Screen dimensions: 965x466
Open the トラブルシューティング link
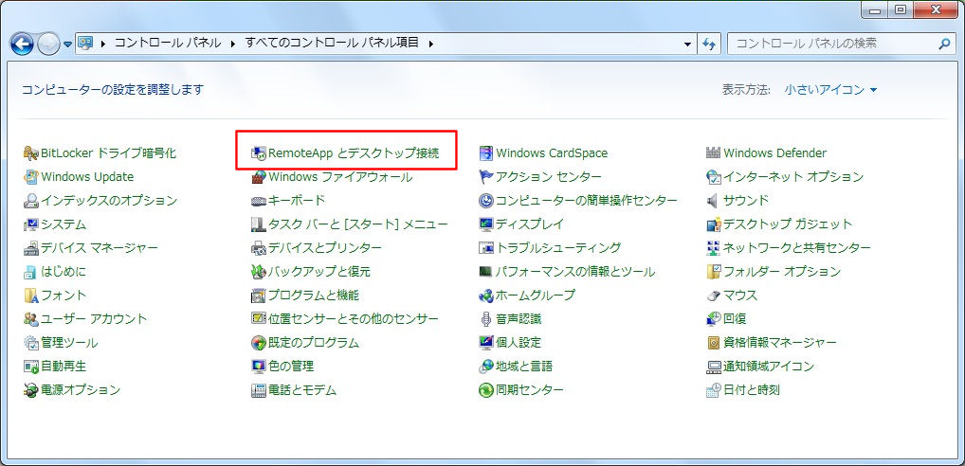pyautogui.click(x=558, y=248)
